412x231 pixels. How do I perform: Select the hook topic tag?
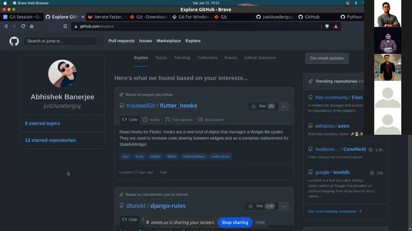coord(139,157)
